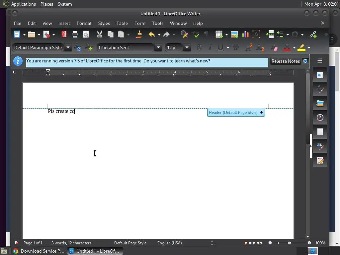Click the Insert Field icon

pyautogui.click(x=280, y=34)
